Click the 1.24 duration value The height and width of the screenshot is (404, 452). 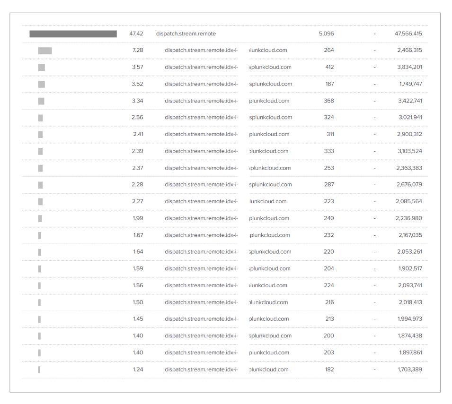point(138,370)
